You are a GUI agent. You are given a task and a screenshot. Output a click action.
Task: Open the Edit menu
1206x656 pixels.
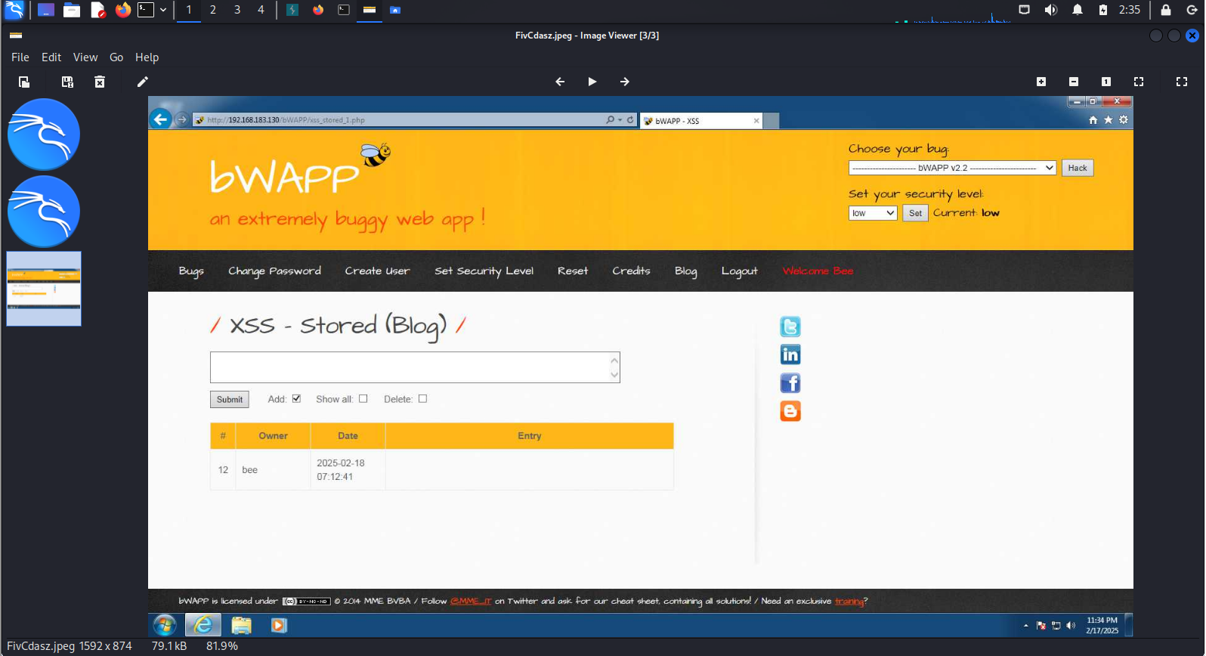[x=51, y=57]
